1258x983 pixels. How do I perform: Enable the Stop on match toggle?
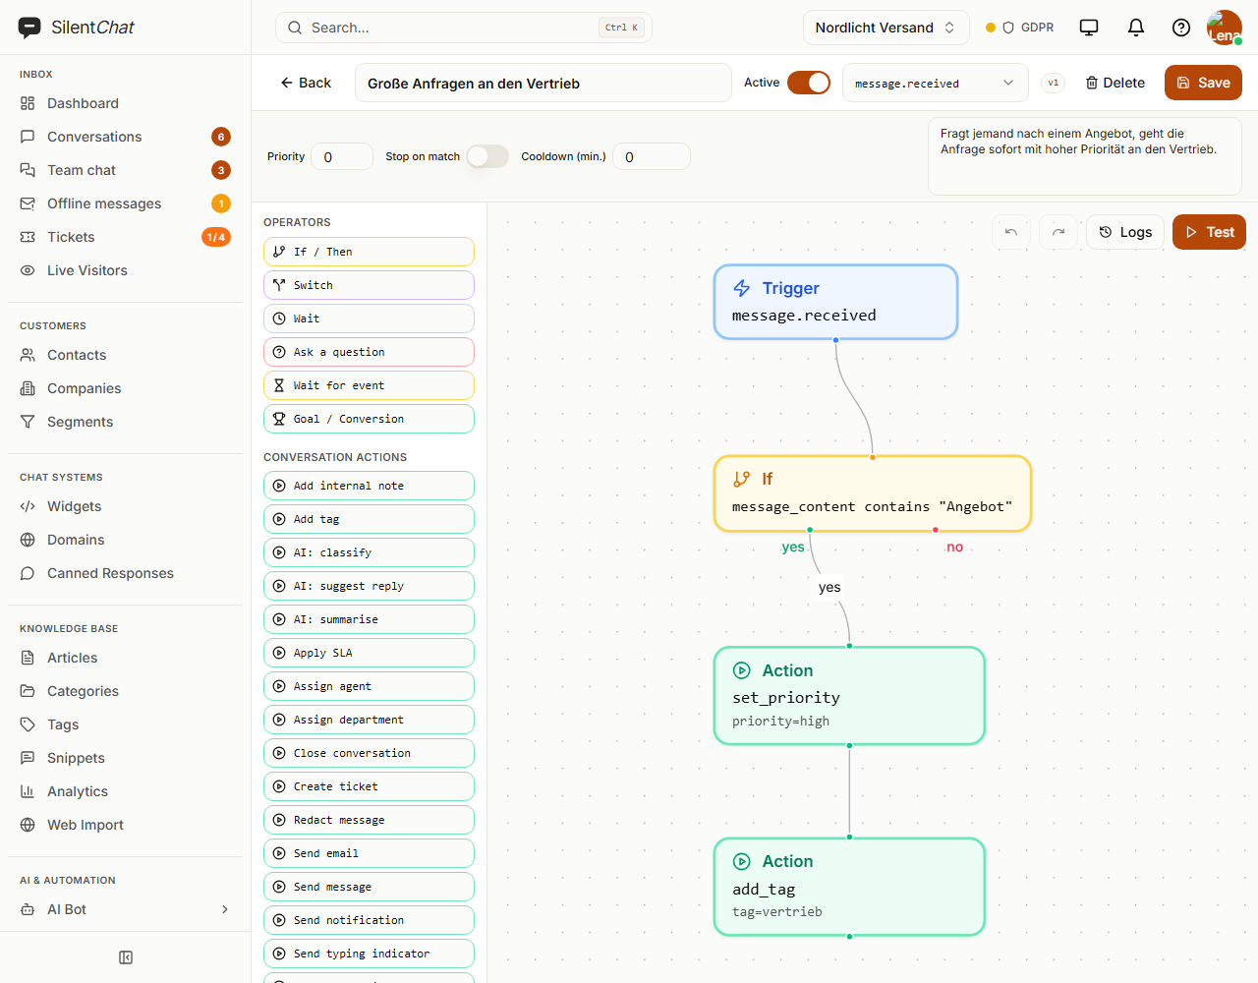[487, 156]
